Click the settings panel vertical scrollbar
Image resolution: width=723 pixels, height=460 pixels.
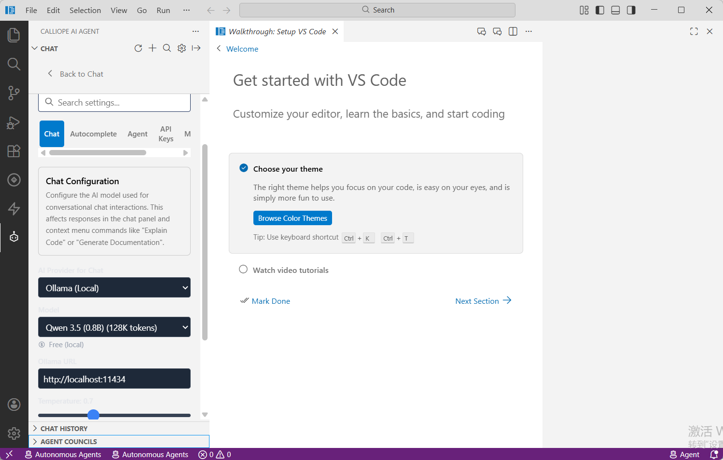tap(205, 243)
